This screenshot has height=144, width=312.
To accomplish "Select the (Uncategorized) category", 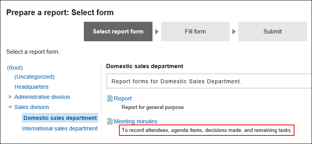I will (x=34, y=77).
